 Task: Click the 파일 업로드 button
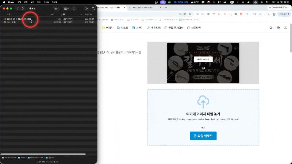click(x=203, y=136)
